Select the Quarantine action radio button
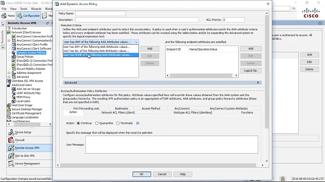Viewport: 325px width, 182px height. [x=97, y=123]
